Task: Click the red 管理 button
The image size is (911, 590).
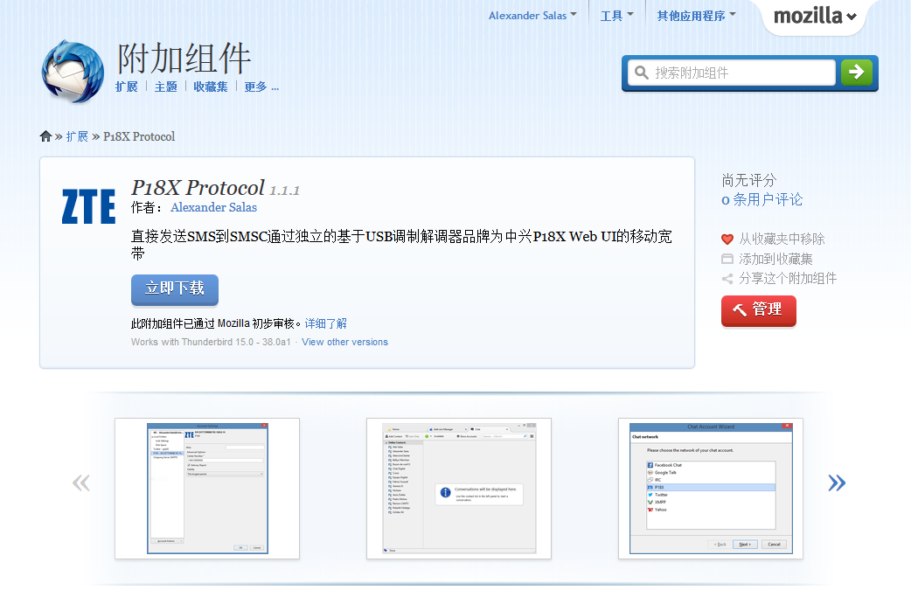Action: [758, 310]
